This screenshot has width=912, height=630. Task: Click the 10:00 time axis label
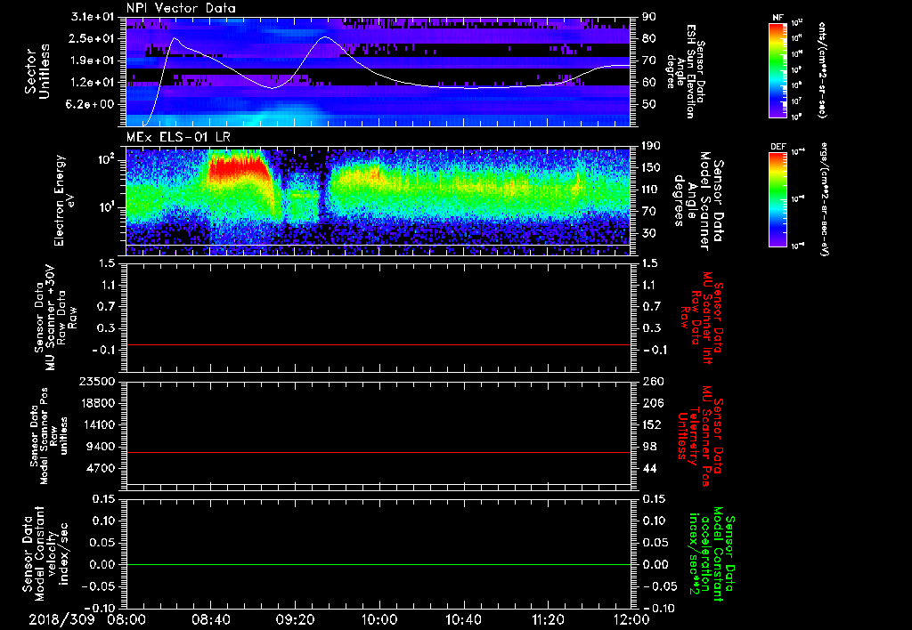[379, 619]
